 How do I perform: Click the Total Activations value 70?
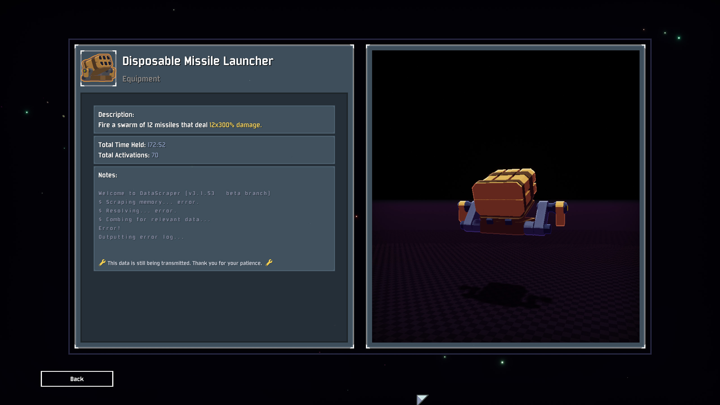pos(155,155)
